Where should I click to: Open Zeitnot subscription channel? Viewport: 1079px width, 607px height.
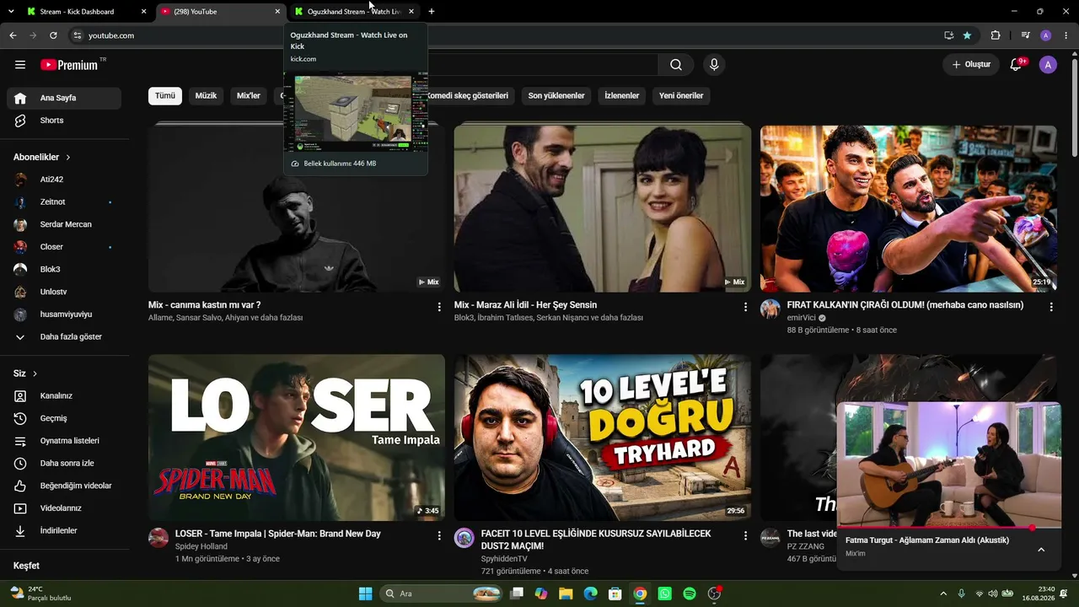tap(64, 202)
